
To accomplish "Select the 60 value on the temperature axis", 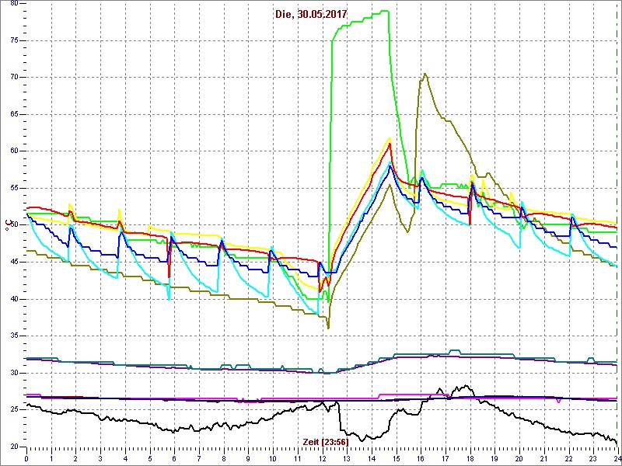I will tap(16, 151).
